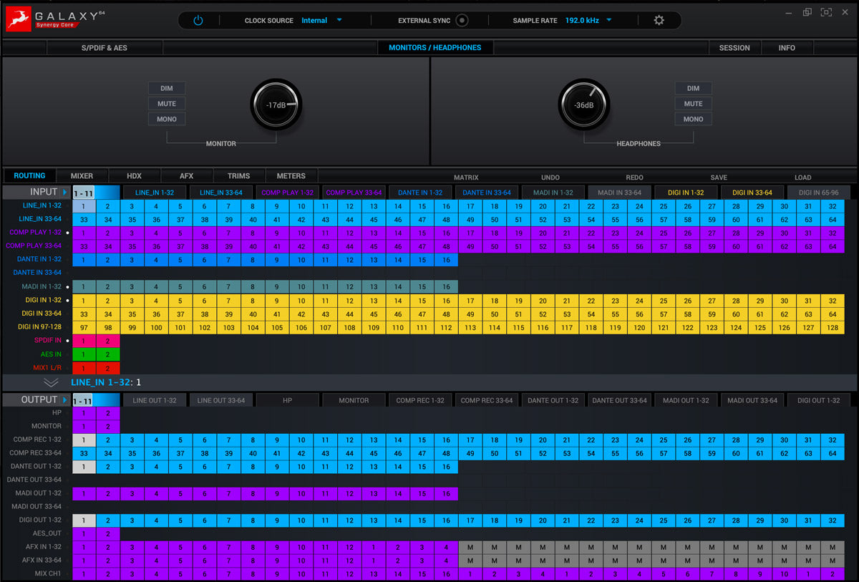
Task: Click the UNDO button
Action: point(550,178)
